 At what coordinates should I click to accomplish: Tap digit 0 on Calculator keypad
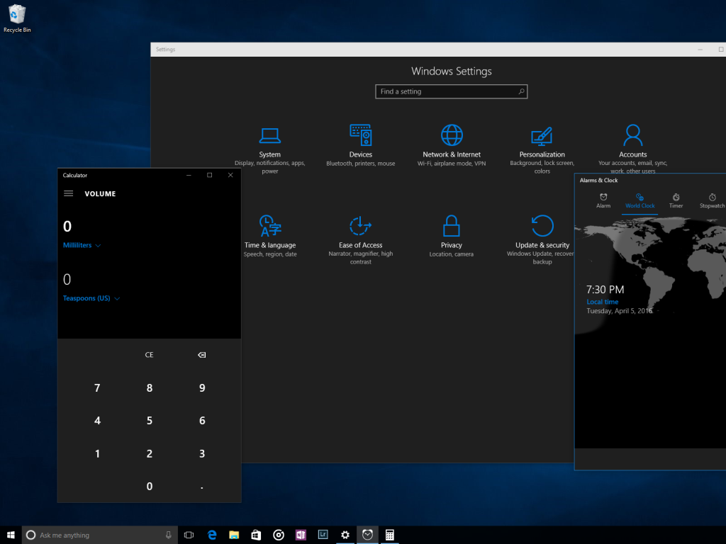click(149, 486)
